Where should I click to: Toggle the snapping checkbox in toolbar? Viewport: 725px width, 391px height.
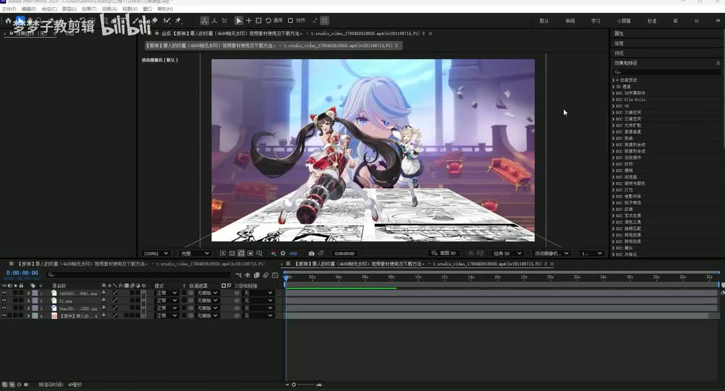pyautogui.click(x=290, y=20)
